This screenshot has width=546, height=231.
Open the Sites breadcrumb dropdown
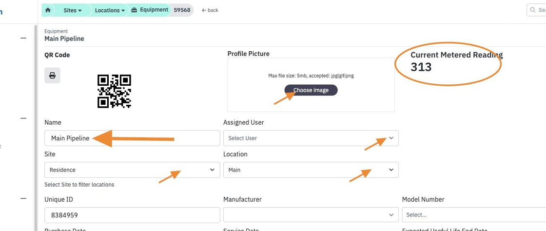[73, 10]
